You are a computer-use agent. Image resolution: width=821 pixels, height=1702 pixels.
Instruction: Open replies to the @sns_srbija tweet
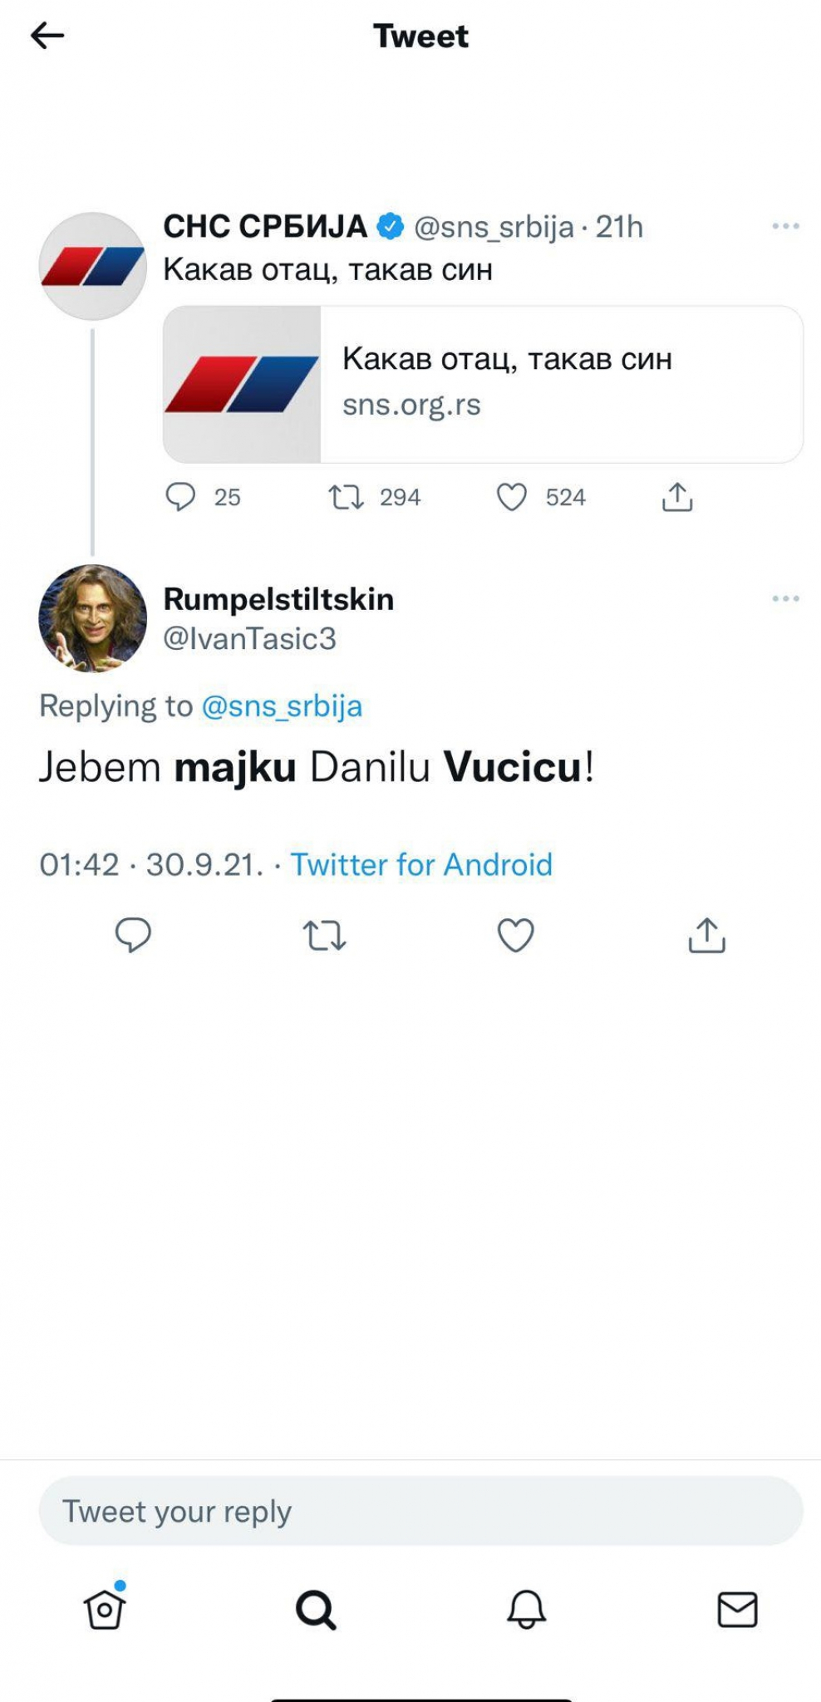pos(182,497)
